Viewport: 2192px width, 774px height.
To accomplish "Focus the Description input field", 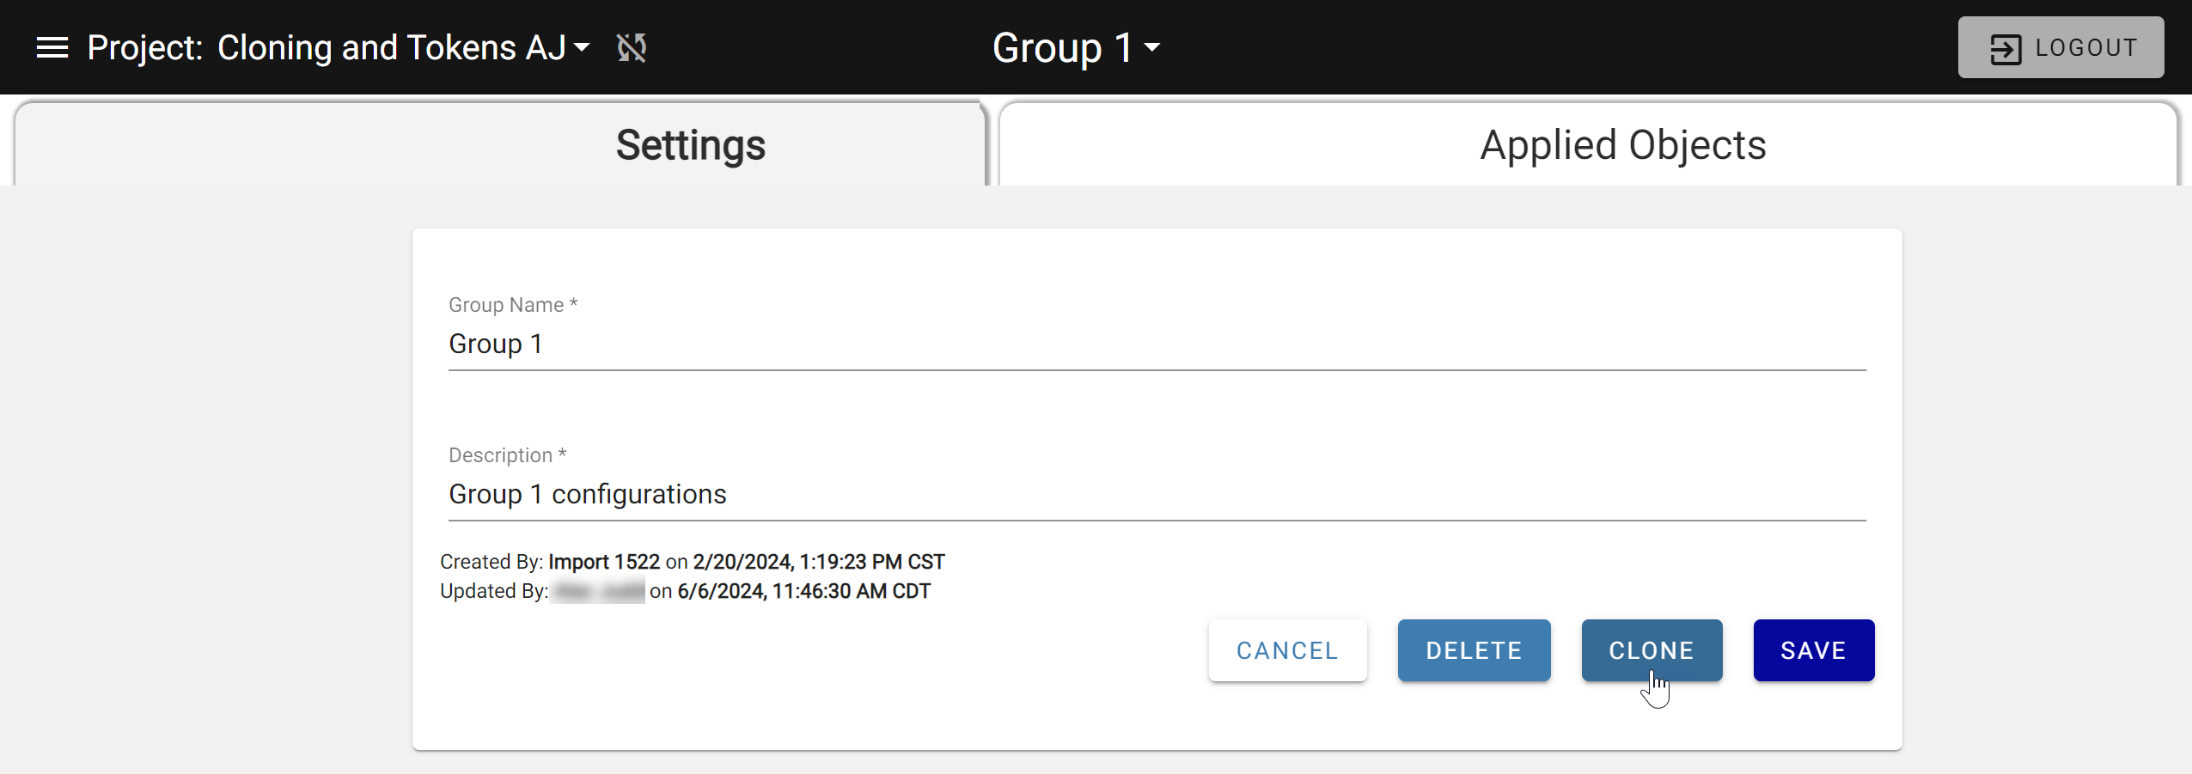I will [1157, 495].
